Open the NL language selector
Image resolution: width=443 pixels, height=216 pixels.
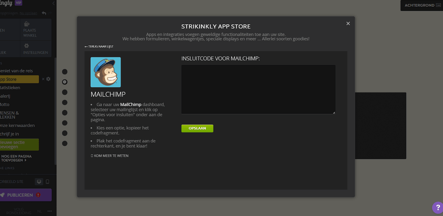tap(40, 211)
